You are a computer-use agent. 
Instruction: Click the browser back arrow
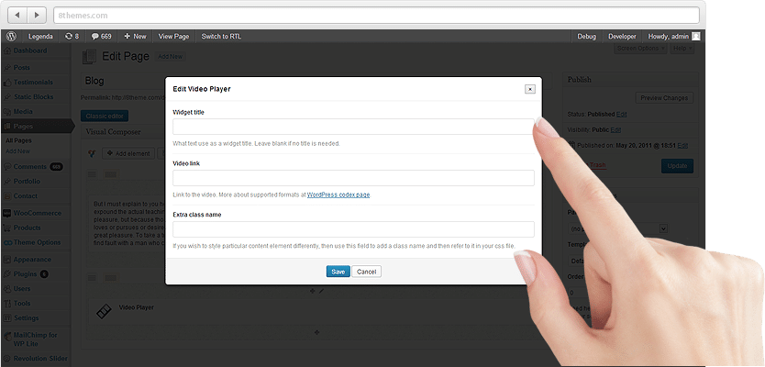[17, 15]
